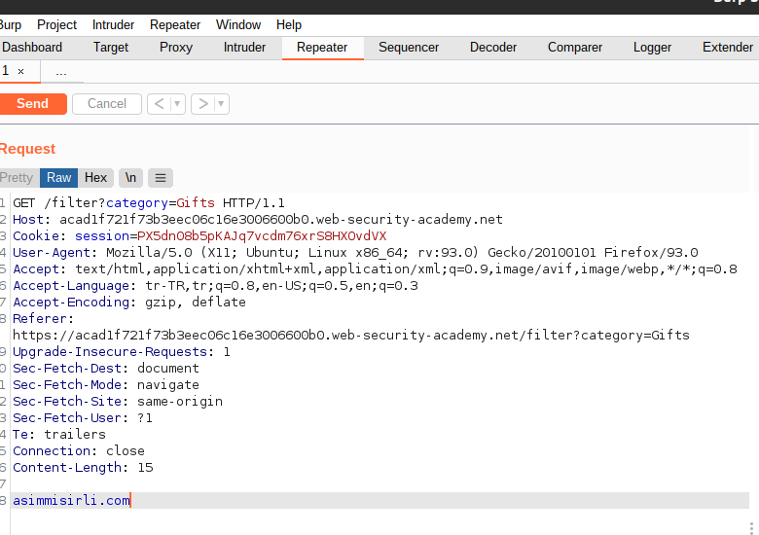Click the Te: trailers header line
This screenshot has width=759, height=535.
tap(59, 435)
